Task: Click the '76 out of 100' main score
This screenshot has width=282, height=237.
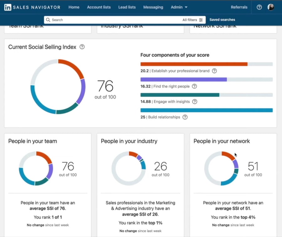Action: 105,89
